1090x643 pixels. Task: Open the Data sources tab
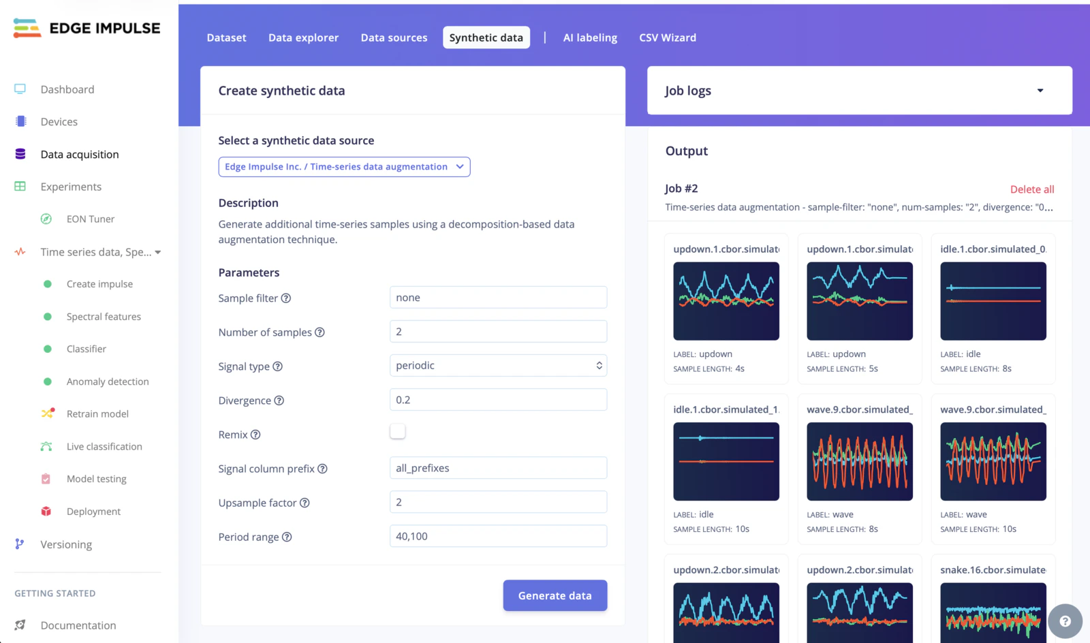(x=394, y=37)
